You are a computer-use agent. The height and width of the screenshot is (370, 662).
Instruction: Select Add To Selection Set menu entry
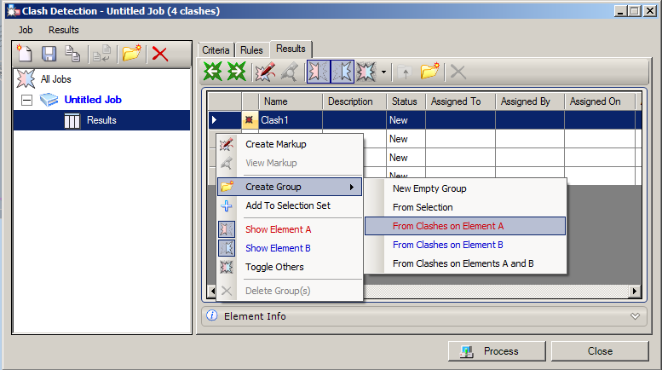290,205
